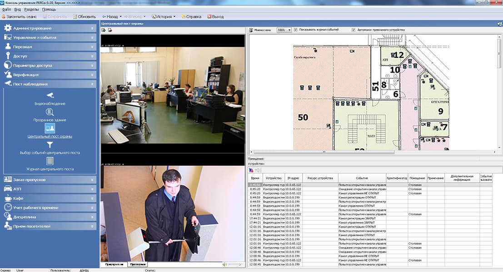Click Закончить сеанс button

(18, 17)
